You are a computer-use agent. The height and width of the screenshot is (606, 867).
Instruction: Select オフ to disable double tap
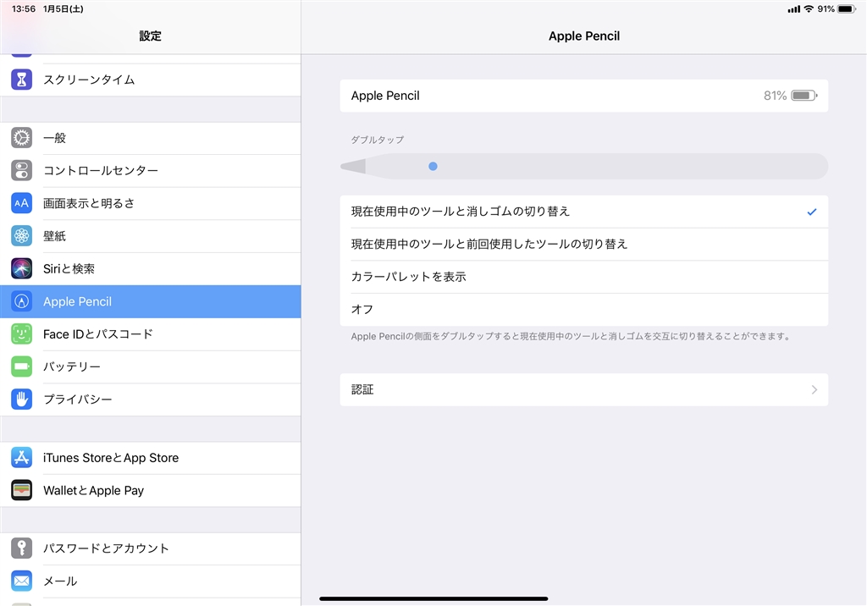click(584, 309)
